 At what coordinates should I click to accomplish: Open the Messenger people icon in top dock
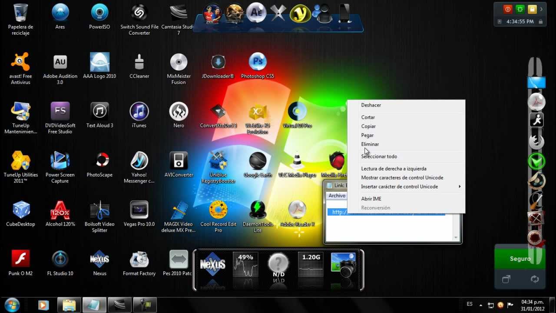coord(322,13)
